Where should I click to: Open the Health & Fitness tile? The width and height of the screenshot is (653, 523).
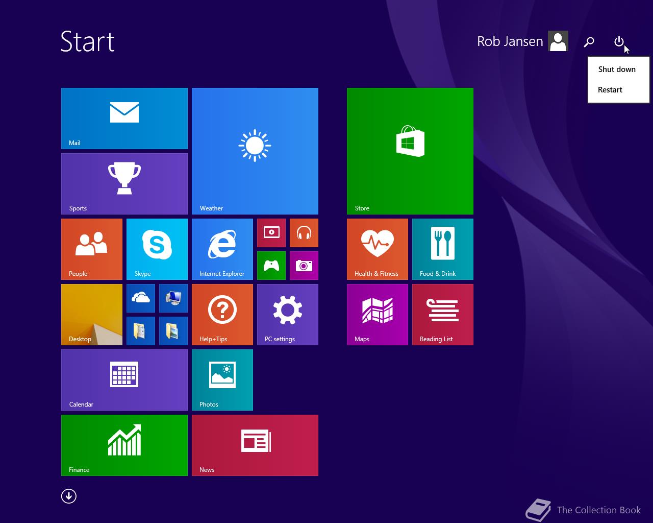click(x=378, y=249)
